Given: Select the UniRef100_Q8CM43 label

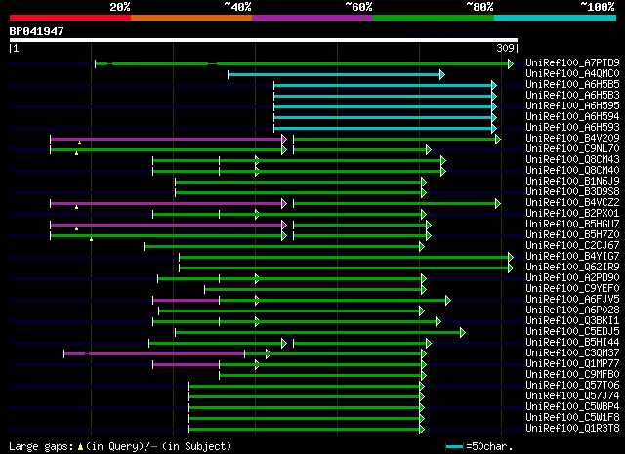Looking at the screenshot, I should coord(572,159).
